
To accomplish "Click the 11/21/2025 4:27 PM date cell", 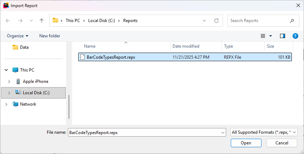I will [x=191, y=57].
